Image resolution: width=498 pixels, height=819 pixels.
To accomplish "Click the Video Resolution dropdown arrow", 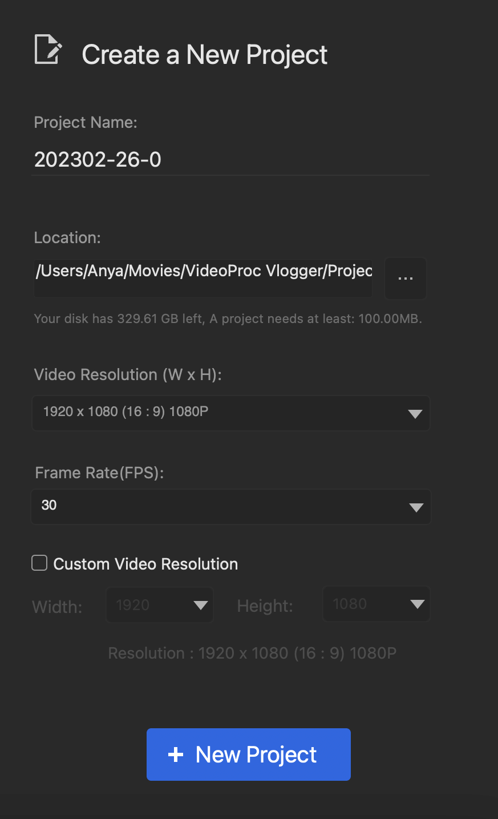I will [x=415, y=414].
